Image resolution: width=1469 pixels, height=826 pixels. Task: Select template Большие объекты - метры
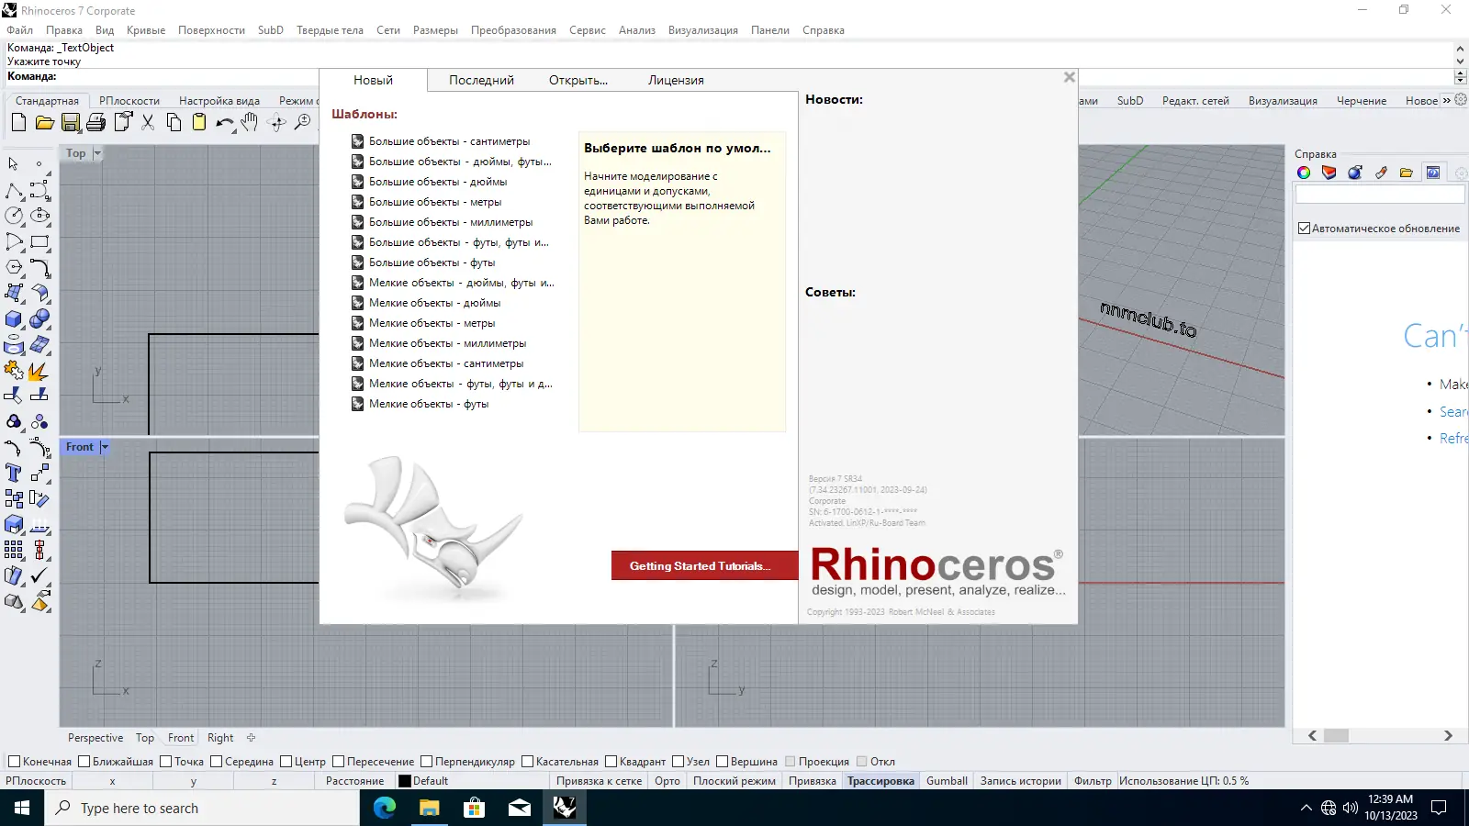(435, 202)
